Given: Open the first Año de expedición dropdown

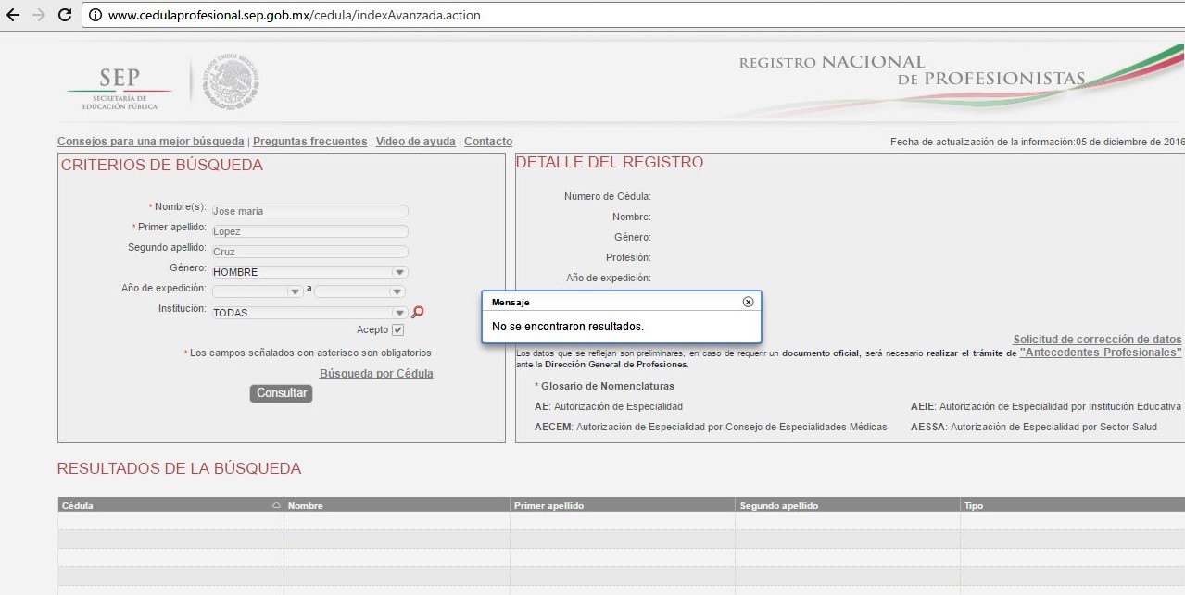Looking at the screenshot, I should coord(295,291).
